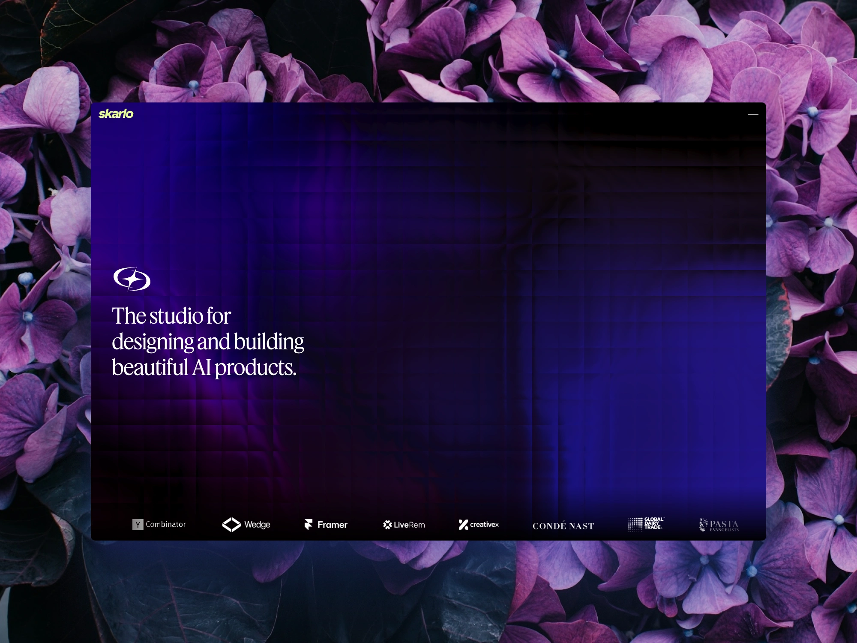
Task: Click the "beautiful AI products." headline line
Action: [x=204, y=368]
